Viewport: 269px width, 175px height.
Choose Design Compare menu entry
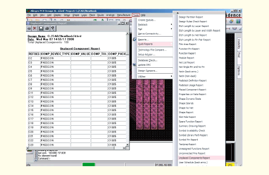click(148, 71)
